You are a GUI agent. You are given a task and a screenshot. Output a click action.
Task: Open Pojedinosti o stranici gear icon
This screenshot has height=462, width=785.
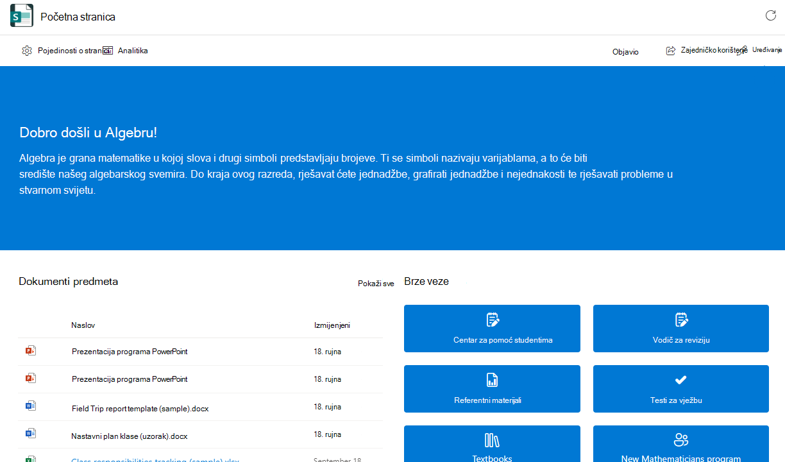click(x=27, y=51)
